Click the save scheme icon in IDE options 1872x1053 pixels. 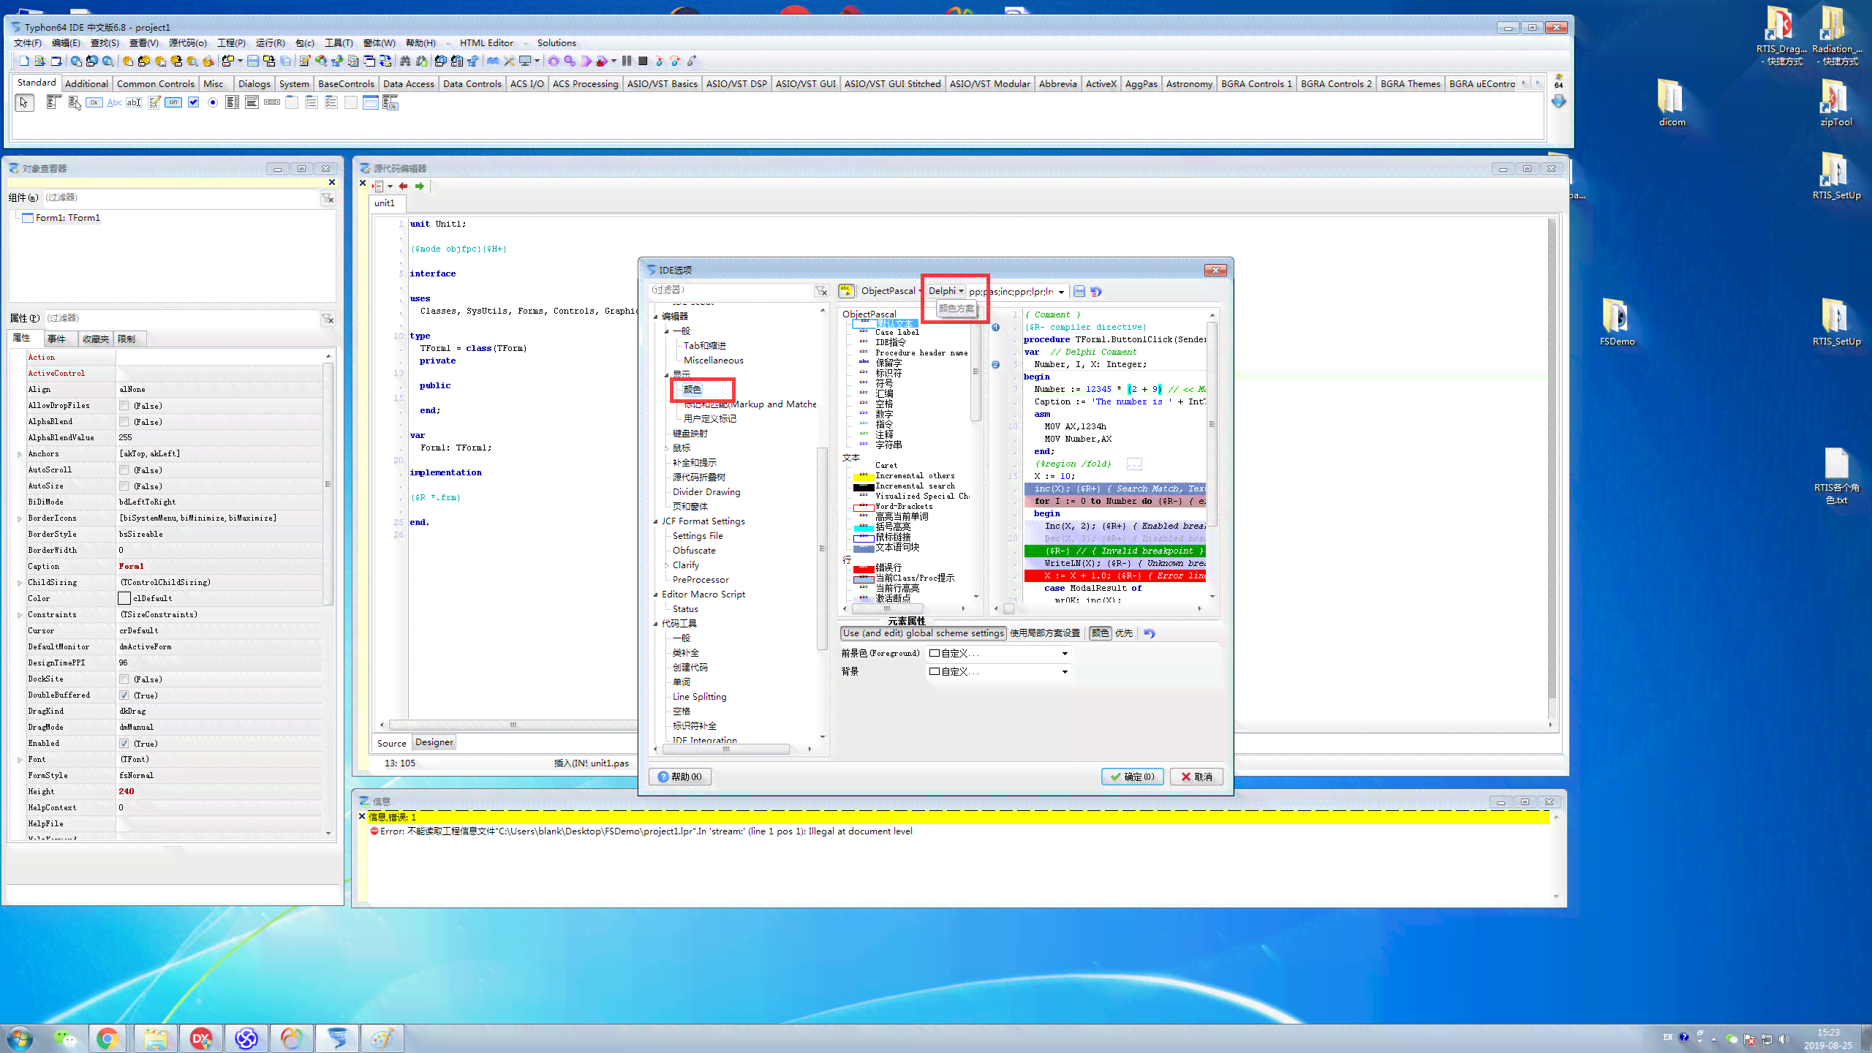[x=1079, y=291]
